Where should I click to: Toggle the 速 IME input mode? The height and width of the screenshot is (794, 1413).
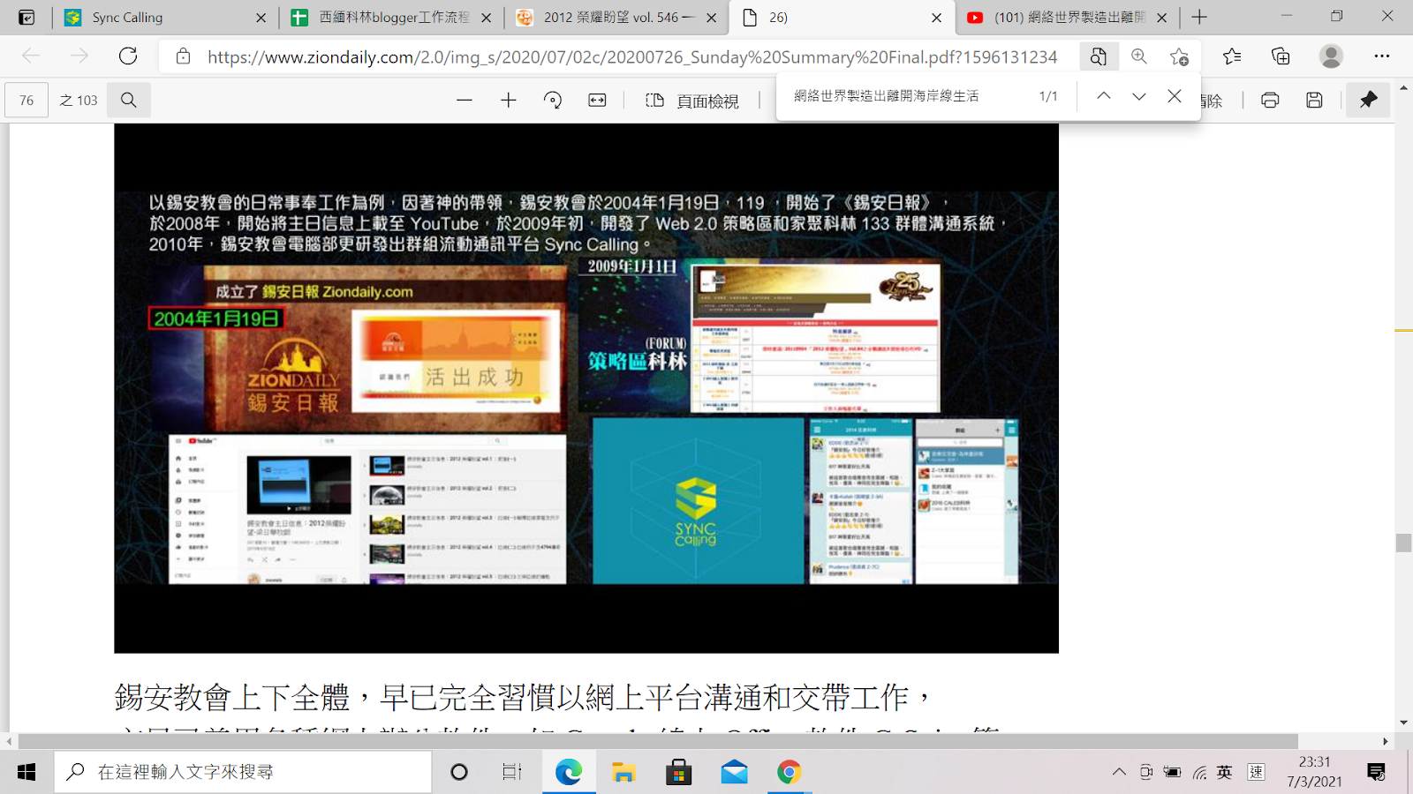click(x=1256, y=772)
